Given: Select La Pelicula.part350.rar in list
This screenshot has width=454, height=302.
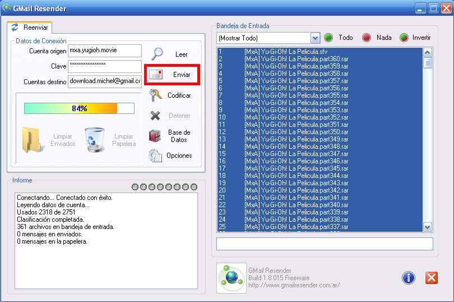Looking at the screenshot, I should pos(297,132).
